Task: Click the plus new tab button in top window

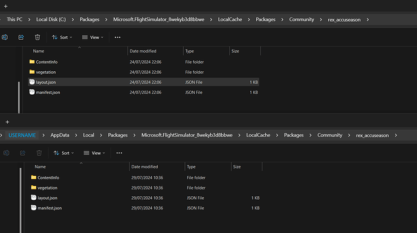Action: pyautogui.click(x=6, y=7)
